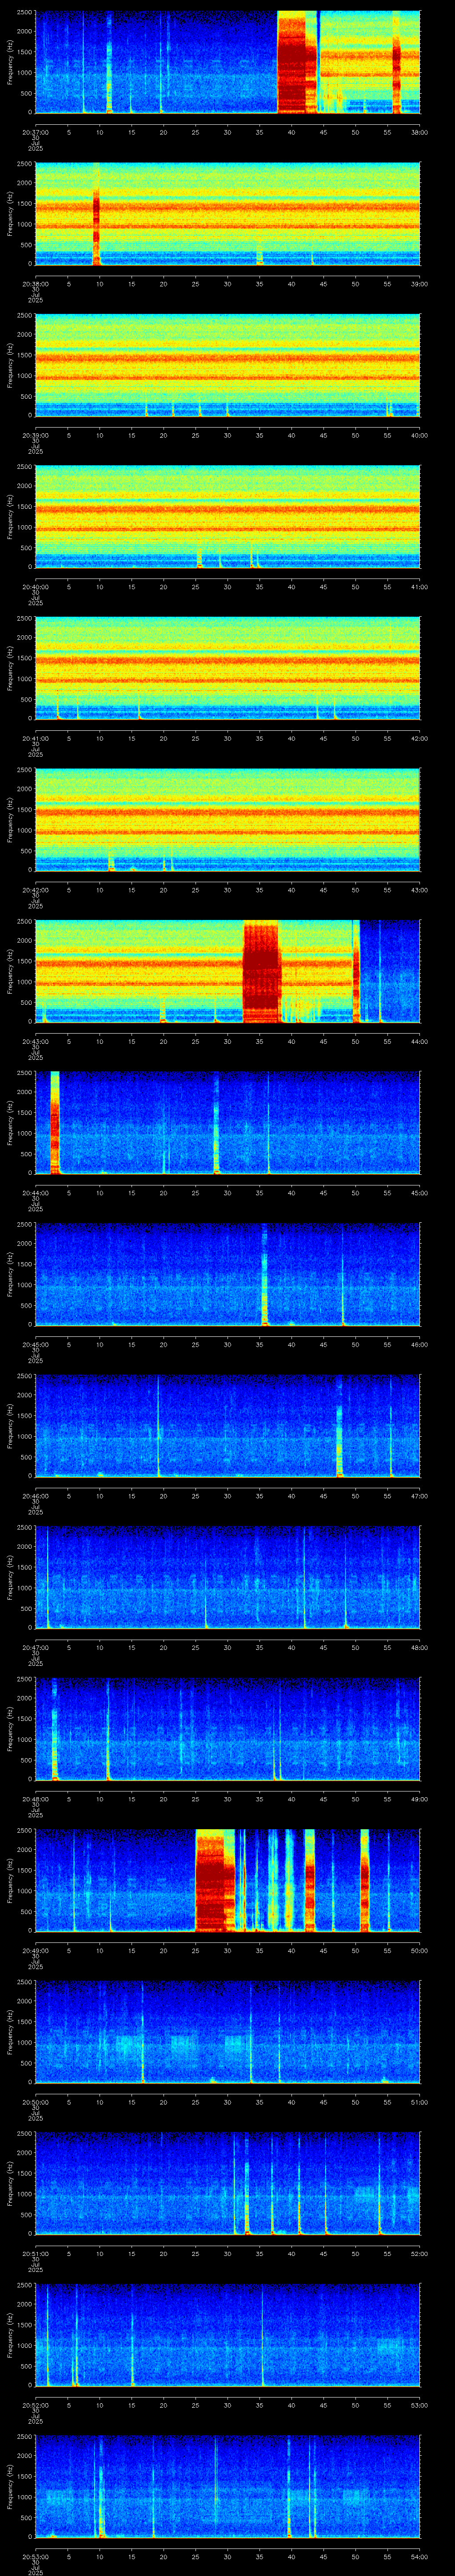This screenshot has height=2576, width=455.
Task: Select the spectrogram row starting 20:46:00
Action: click(x=227, y=1425)
